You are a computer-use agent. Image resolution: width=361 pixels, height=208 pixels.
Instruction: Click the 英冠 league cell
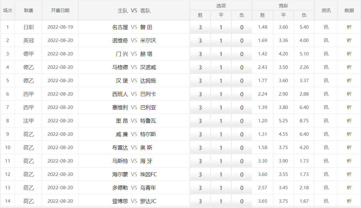coord(28,40)
